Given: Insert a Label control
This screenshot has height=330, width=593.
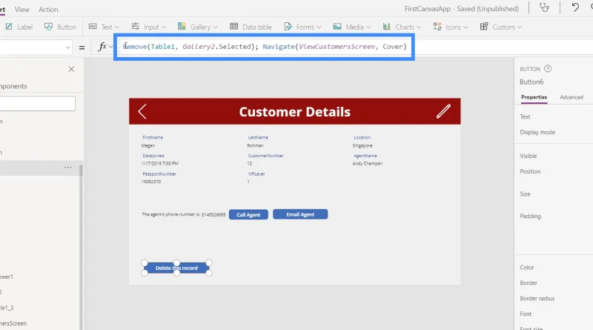Looking at the screenshot, I should coord(19,27).
